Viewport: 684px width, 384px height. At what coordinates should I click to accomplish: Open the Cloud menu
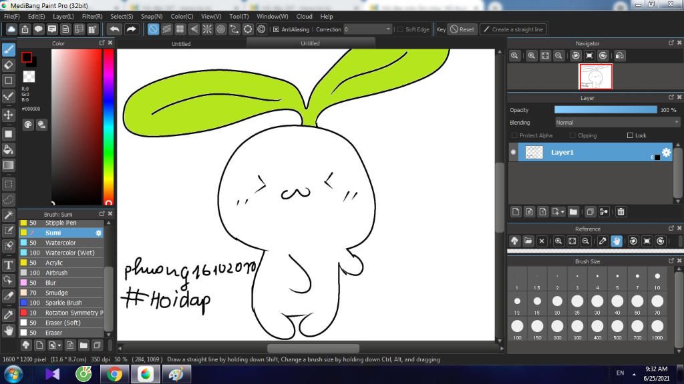304,16
